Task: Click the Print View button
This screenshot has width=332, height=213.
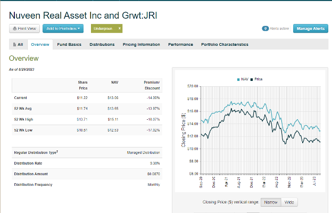Action: [x=23, y=28]
